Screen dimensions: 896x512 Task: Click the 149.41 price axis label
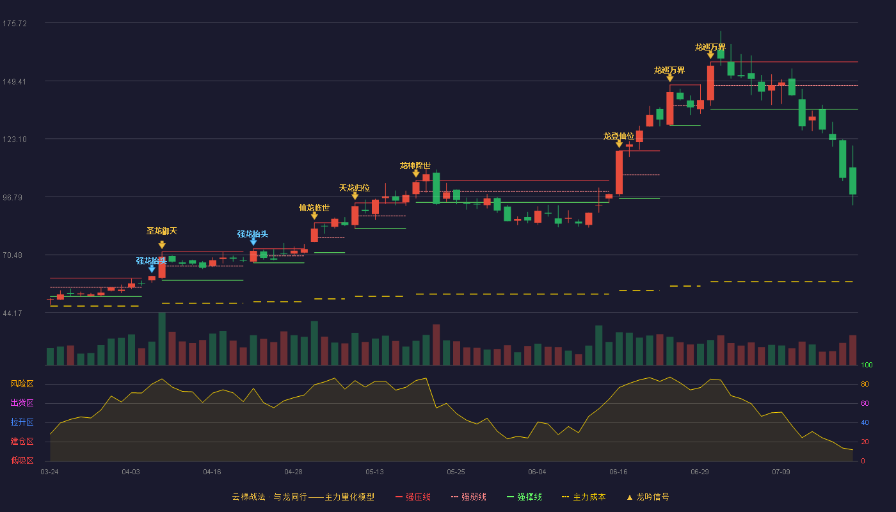[15, 82]
